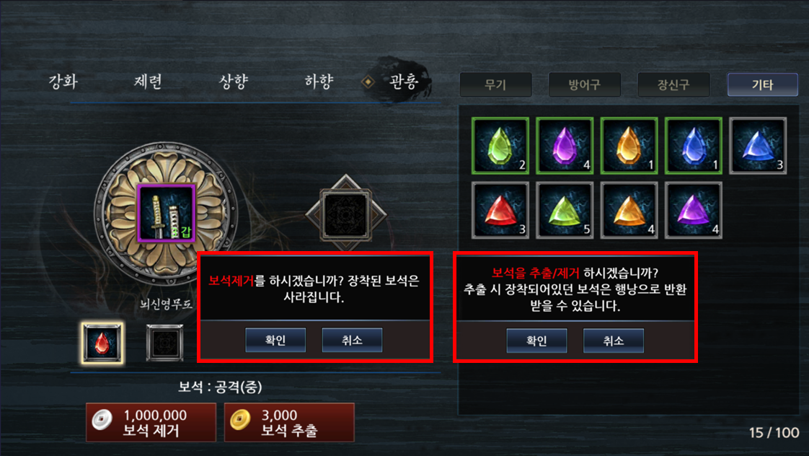The image size is (809, 456).
Task: Select the green triangular gem
Action: click(565, 210)
